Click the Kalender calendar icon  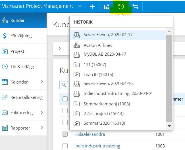click(x=5, y=82)
